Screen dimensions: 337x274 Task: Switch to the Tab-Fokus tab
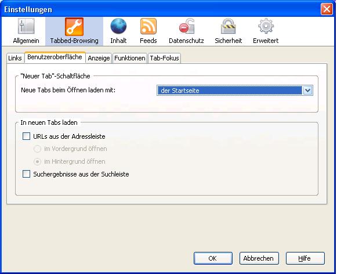[x=164, y=58]
